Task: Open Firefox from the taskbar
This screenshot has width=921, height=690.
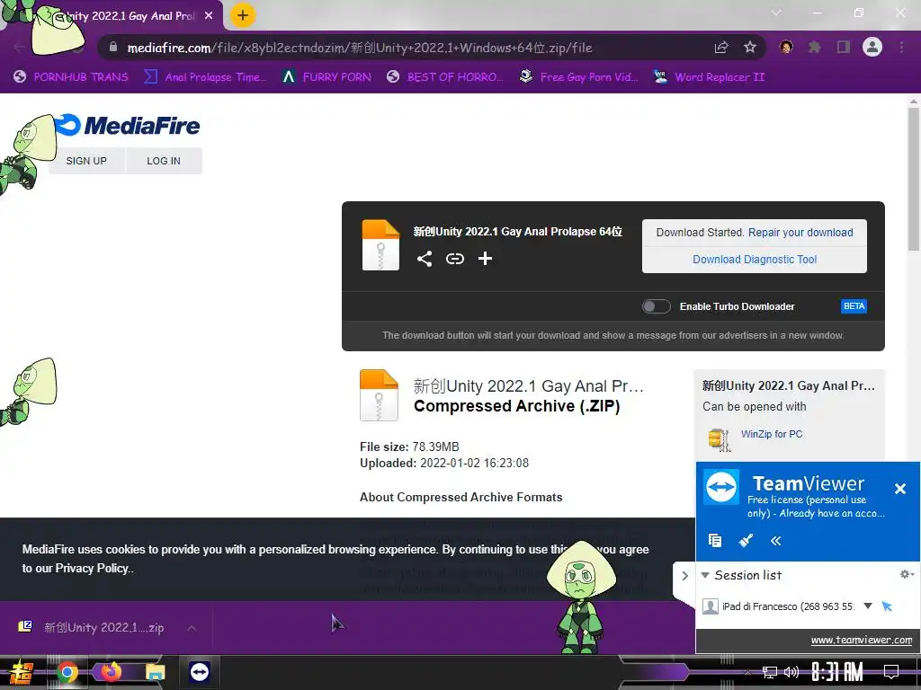Action: (111, 672)
